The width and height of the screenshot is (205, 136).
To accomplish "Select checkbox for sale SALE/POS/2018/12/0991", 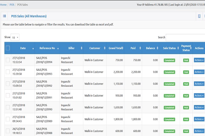I will click(8, 96).
